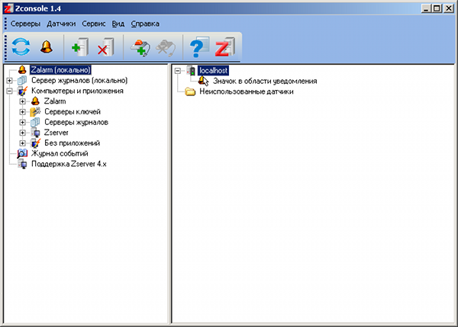Select the Zalarm child label
This screenshot has width=458, height=327.
click(55, 101)
